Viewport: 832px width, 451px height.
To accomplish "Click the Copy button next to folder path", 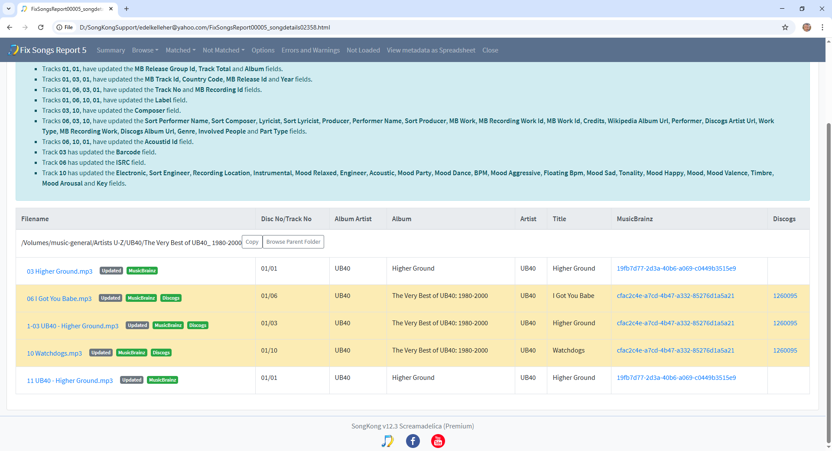I will [x=252, y=242].
